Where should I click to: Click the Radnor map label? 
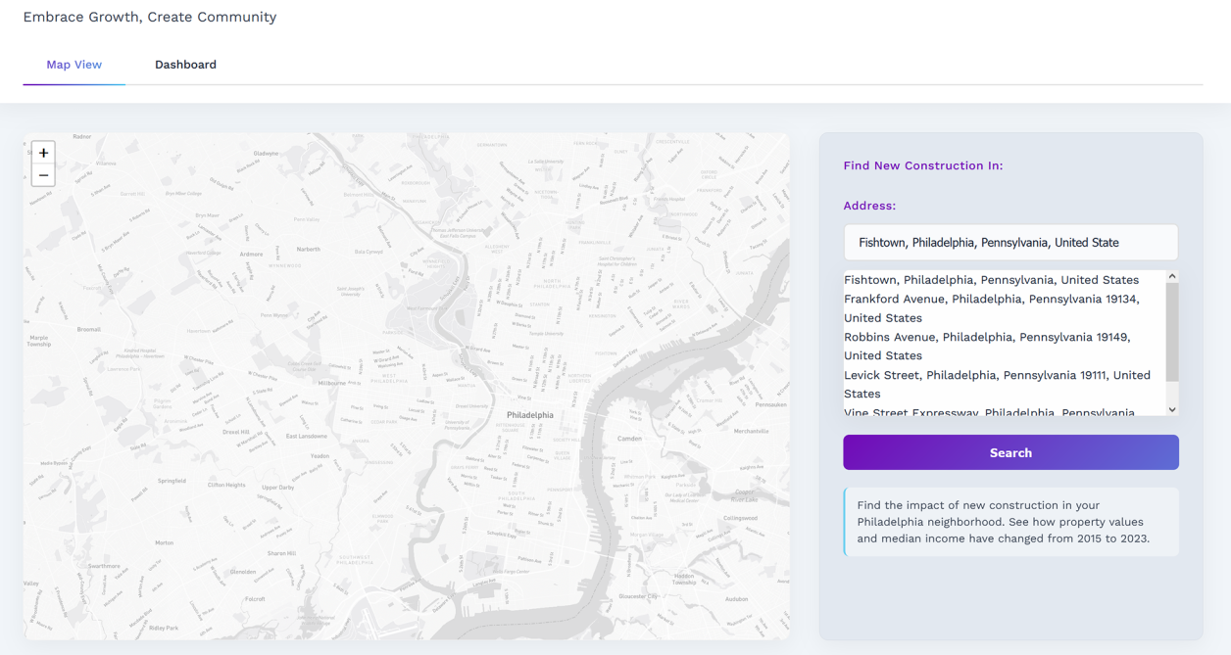(x=82, y=137)
